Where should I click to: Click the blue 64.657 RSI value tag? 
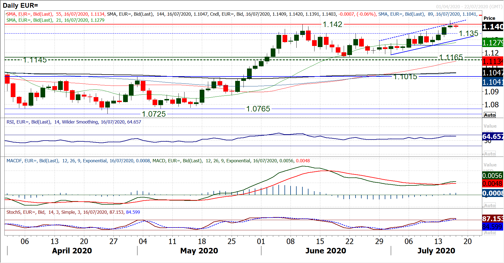click(492, 136)
